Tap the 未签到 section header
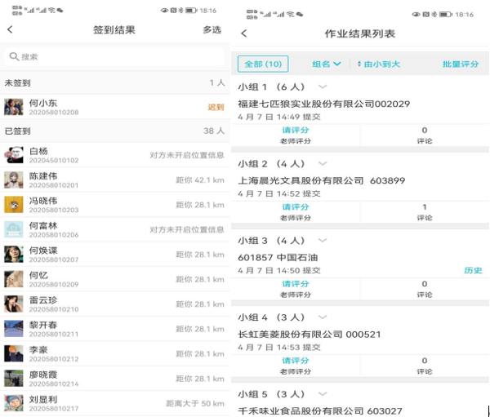490x417 pixels. click(x=115, y=82)
